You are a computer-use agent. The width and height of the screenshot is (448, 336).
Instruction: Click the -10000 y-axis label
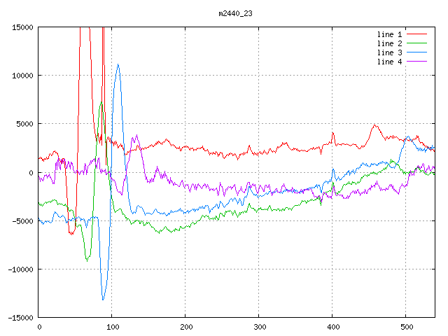20,269
